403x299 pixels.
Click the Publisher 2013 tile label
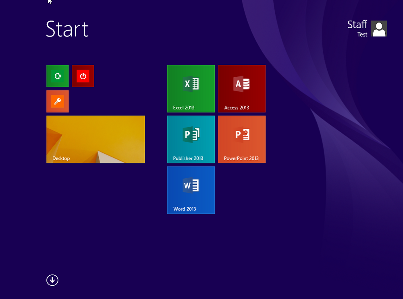tap(188, 159)
